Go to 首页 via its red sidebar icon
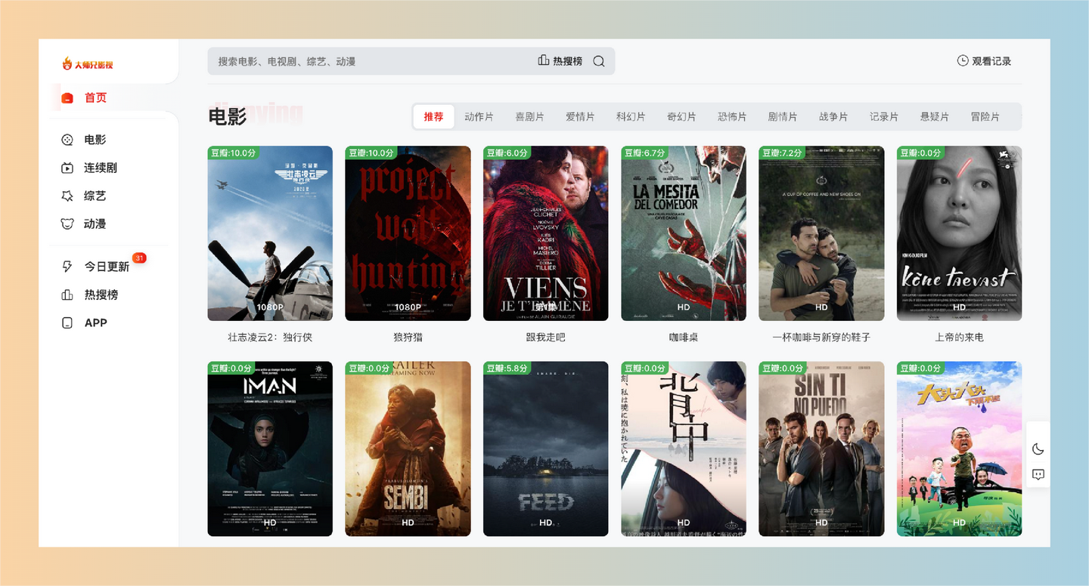 pyautogui.click(x=67, y=98)
